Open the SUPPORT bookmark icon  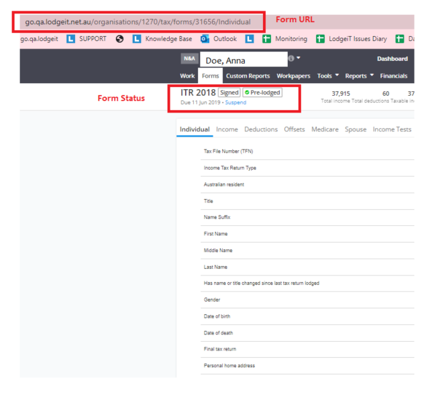70,39
